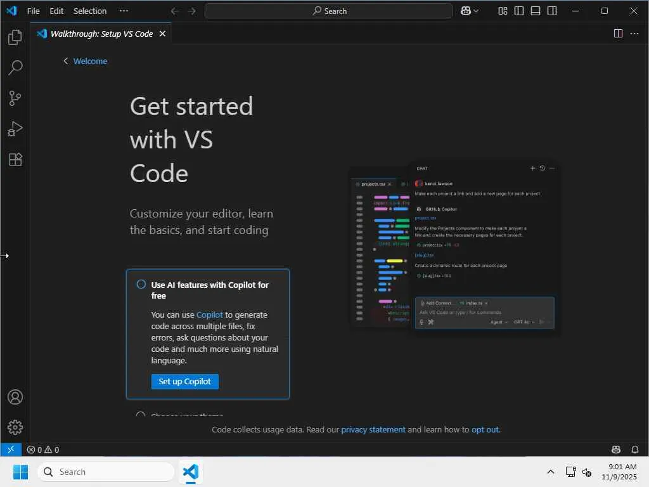Click the Windows taskbar Search box
The image size is (649, 487).
(x=106, y=472)
